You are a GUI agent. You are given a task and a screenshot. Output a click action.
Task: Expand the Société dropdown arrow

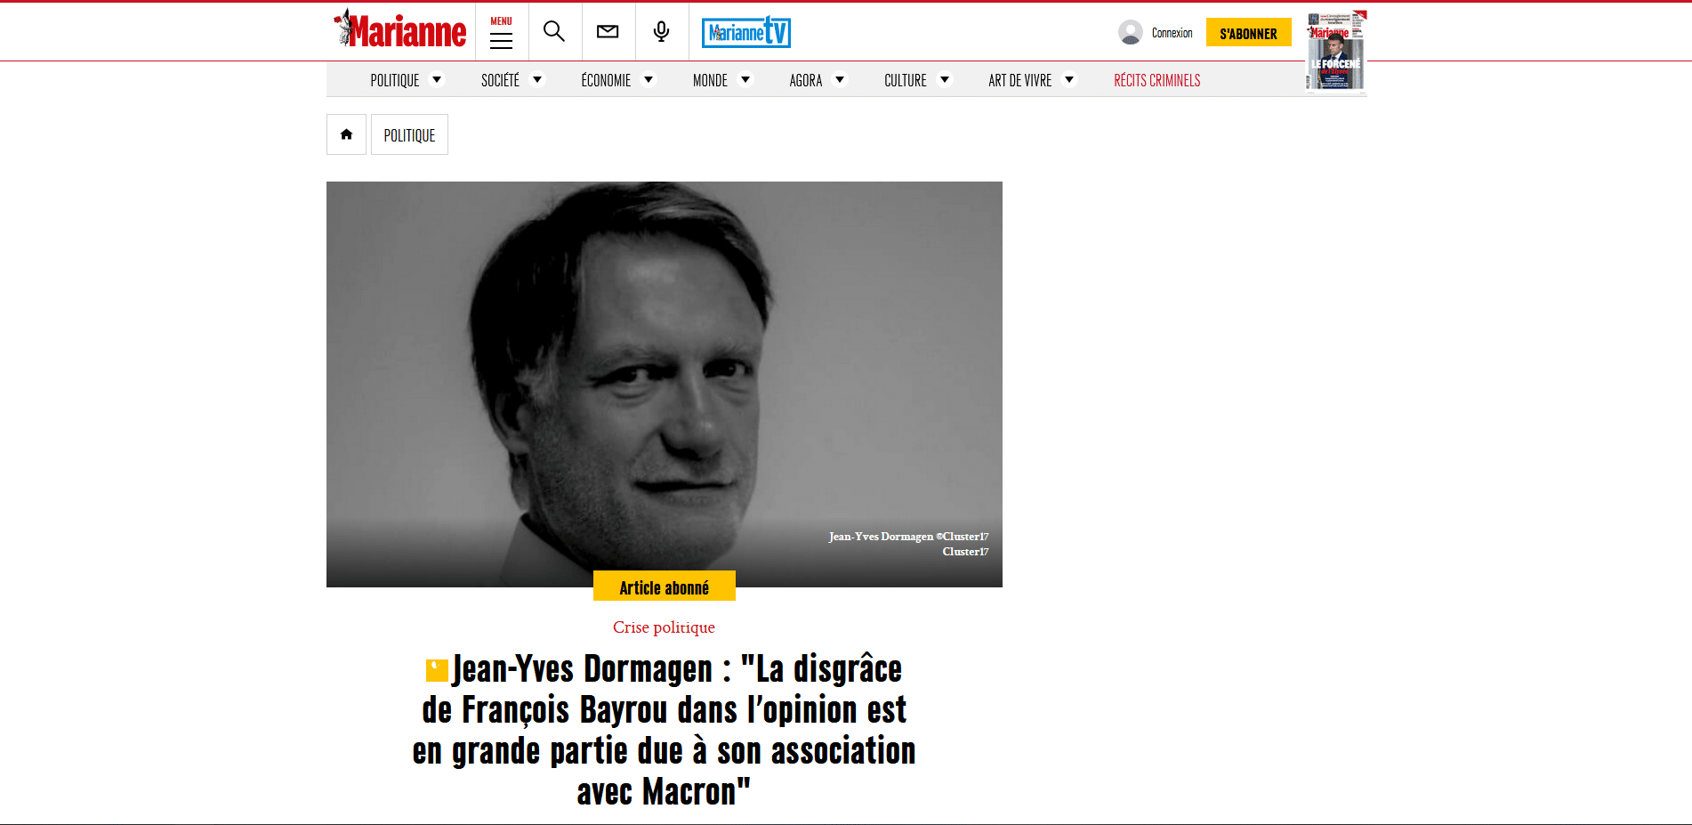[537, 80]
